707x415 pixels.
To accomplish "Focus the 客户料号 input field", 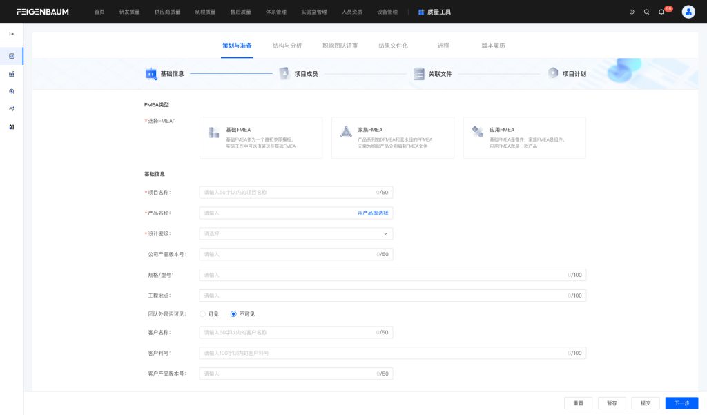I will 393,354.
